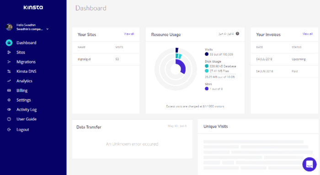
Task: Click the DATE column header in invoices
Action: click(259, 47)
